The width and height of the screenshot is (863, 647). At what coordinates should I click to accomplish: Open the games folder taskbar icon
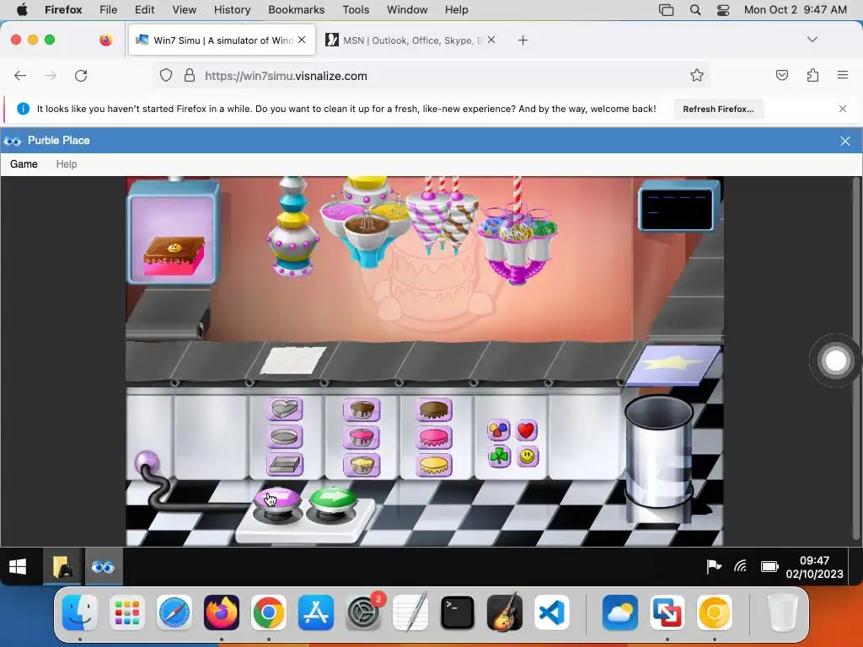pos(63,567)
